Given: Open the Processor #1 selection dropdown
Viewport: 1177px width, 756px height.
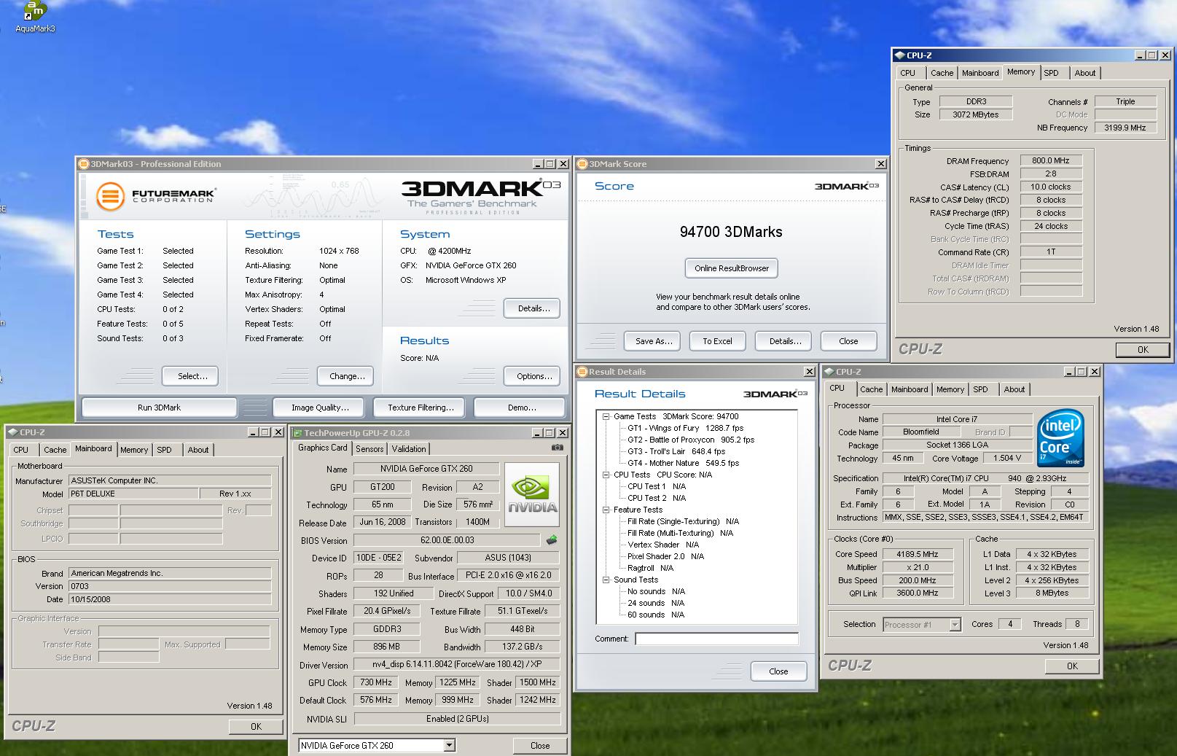Looking at the screenshot, I should pyautogui.click(x=955, y=625).
